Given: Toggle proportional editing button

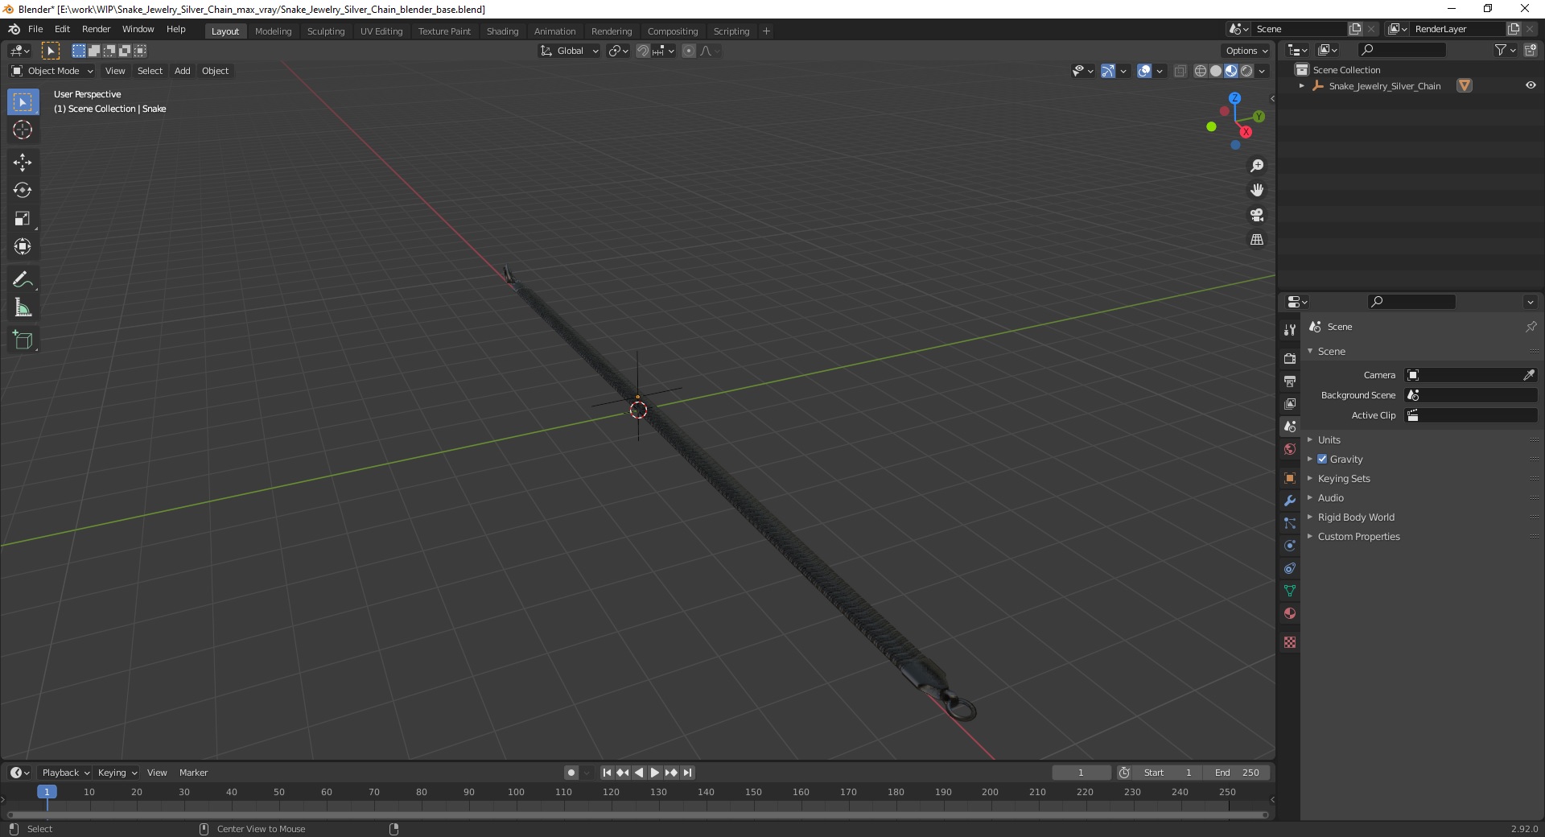Looking at the screenshot, I should 689,51.
